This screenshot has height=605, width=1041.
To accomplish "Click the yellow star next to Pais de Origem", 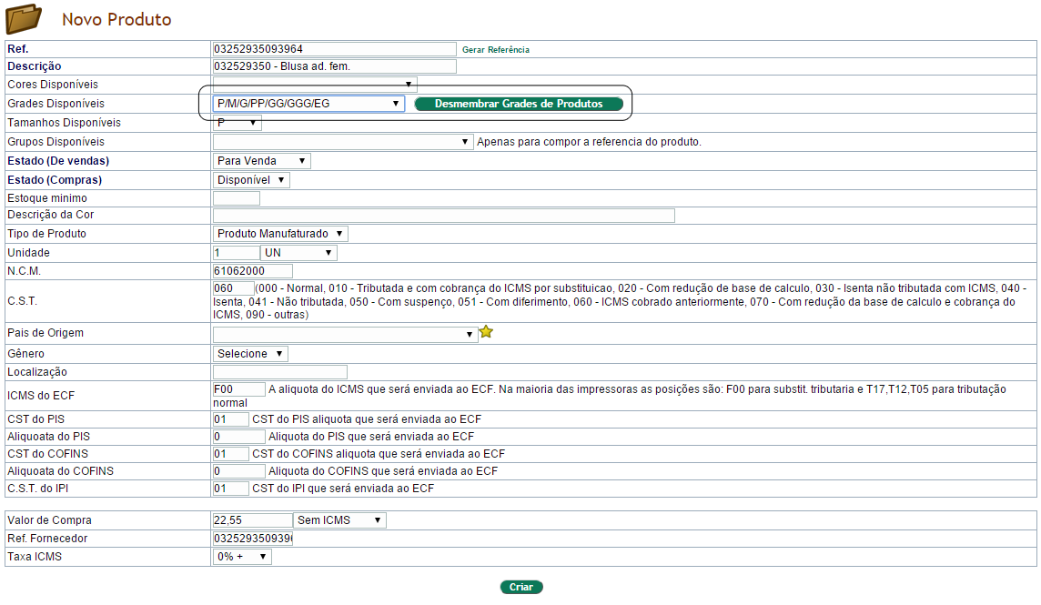I will [x=486, y=331].
